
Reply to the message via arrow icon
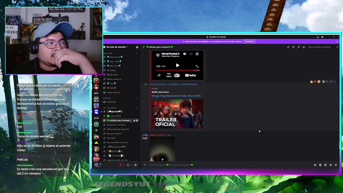pyautogui.click(x=327, y=82)
